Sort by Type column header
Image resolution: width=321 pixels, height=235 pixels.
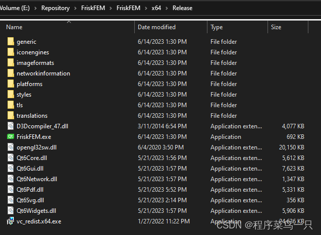(x=217, y=27)
